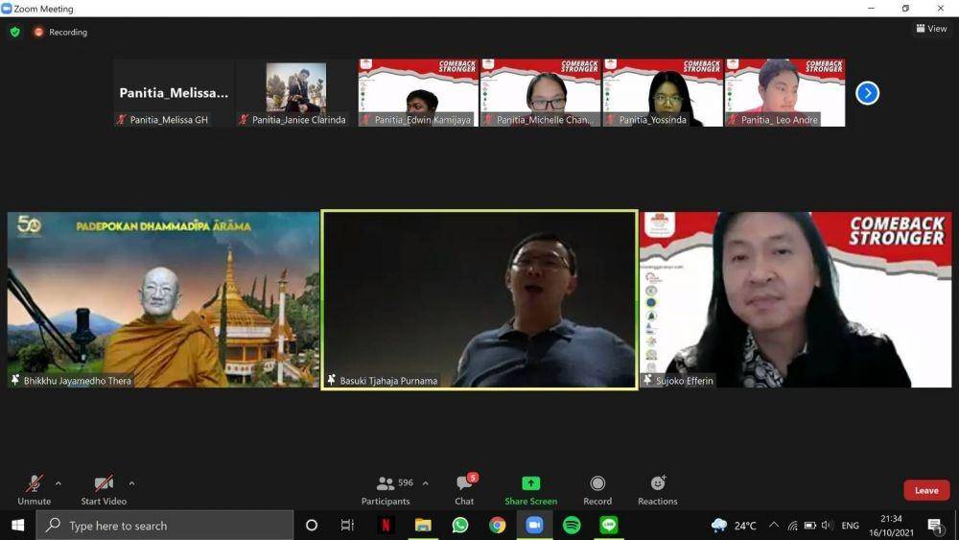
Task: Switch the ENG input language
Action: pyautogui.click(x=850, y=526)
